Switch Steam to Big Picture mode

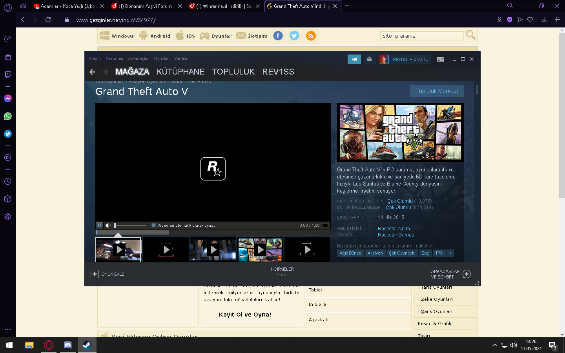441,59
